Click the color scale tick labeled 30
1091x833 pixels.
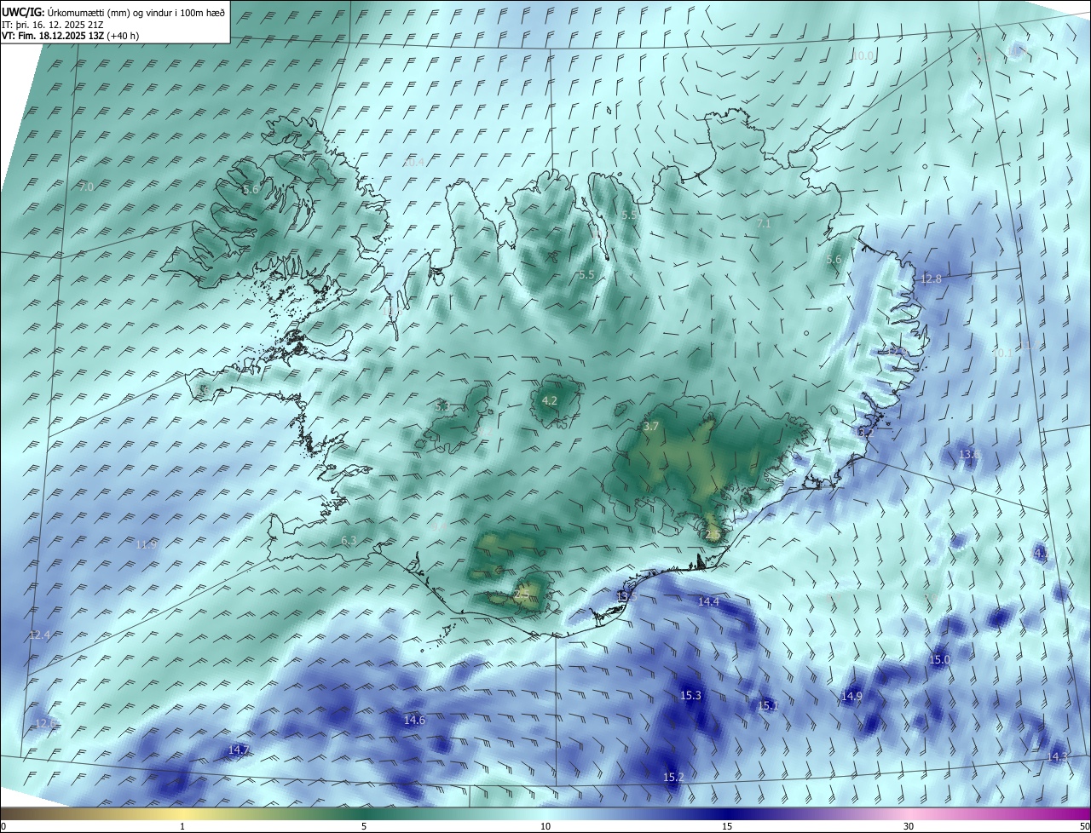[909, 826]
